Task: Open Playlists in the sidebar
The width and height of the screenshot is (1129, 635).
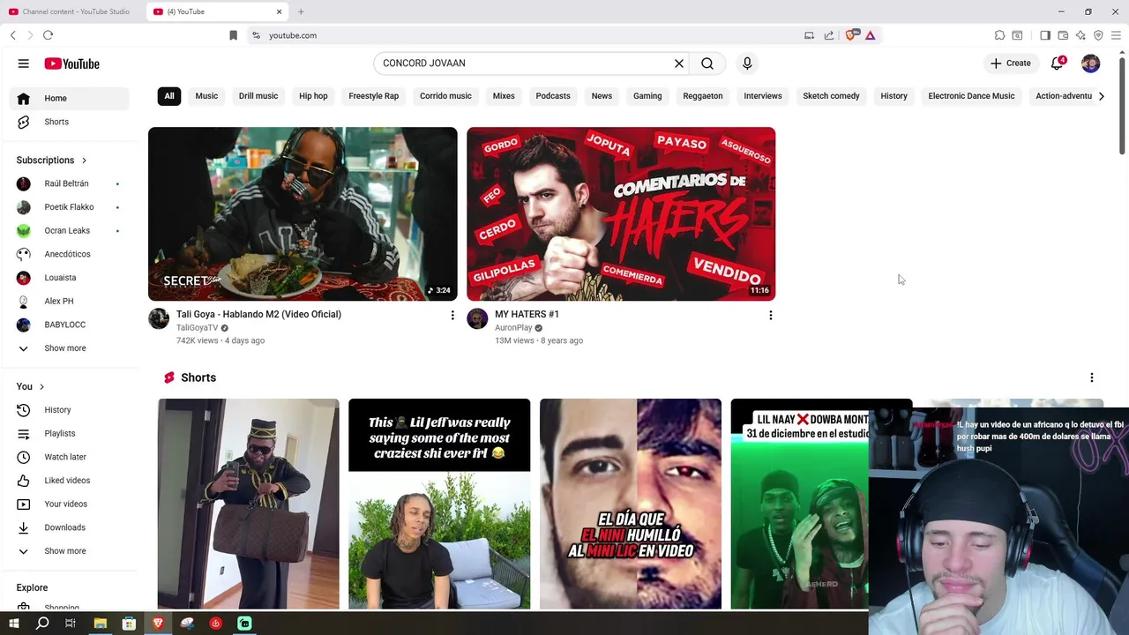Action: (x=69, y=433)
